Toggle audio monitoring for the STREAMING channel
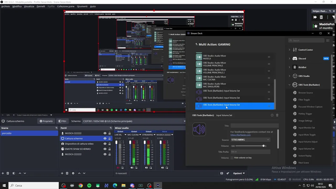 pyautogui.click(x=151, y=168)
